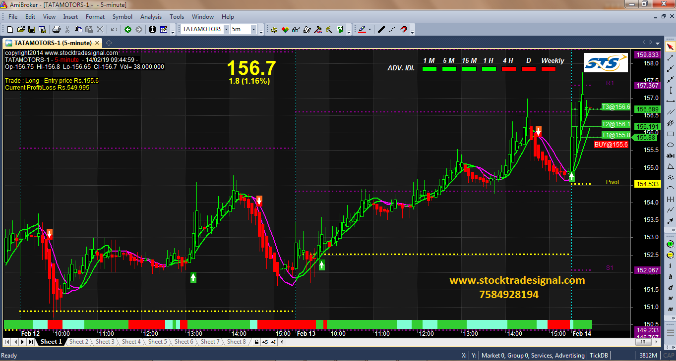This screenshot has width=676, height=361.
Task: Toggle the chart lock icon beside Sheet 8
Action: 256,342
